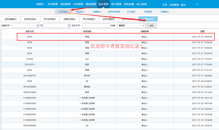
Task: Expand the 店铺 请选择 dropdown
Action: pos(143,26)
